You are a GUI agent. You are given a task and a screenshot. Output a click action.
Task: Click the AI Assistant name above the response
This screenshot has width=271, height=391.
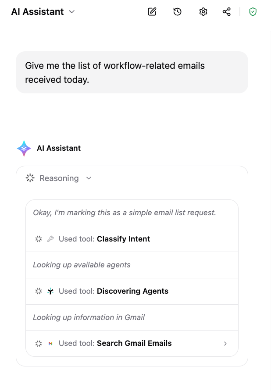[x=59, y=148]
